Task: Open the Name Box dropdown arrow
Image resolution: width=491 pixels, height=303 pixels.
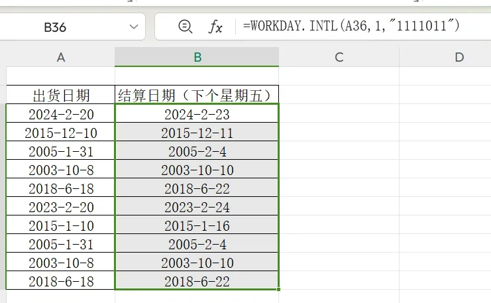Action: pos(134,27)
